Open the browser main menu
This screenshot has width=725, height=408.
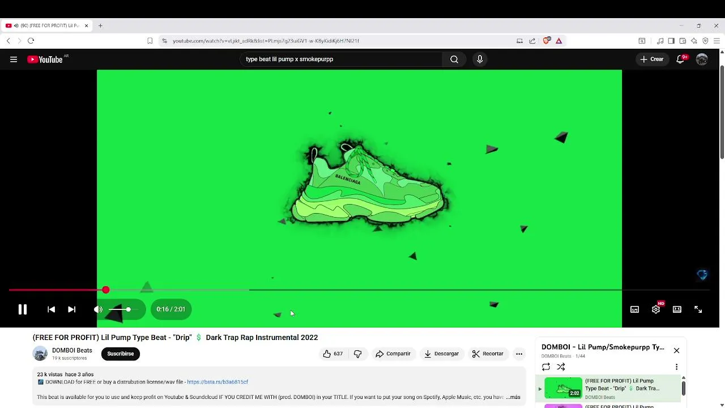717,41
